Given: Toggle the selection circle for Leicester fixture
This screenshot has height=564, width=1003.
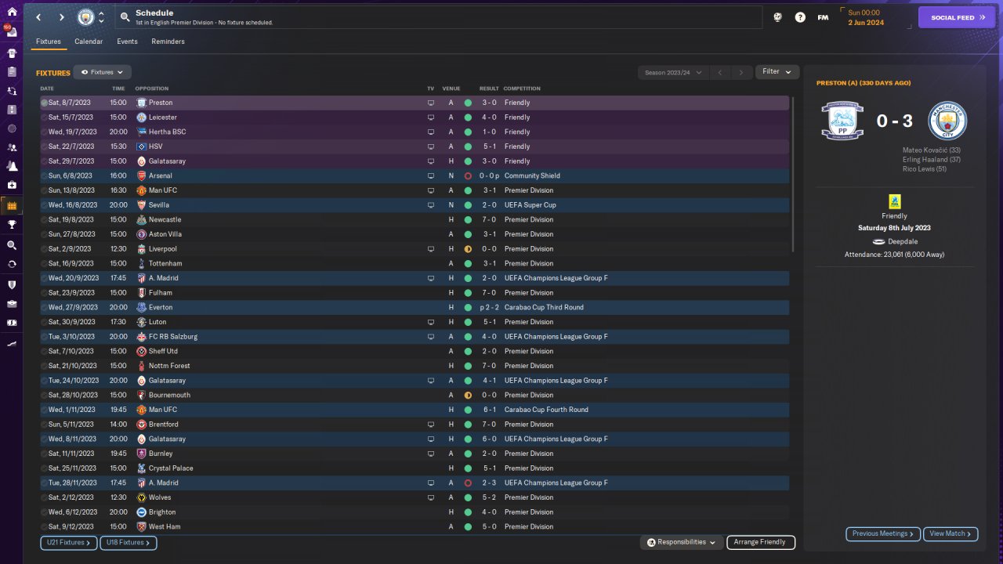Looking at the screenshot, I should [45, 117].
